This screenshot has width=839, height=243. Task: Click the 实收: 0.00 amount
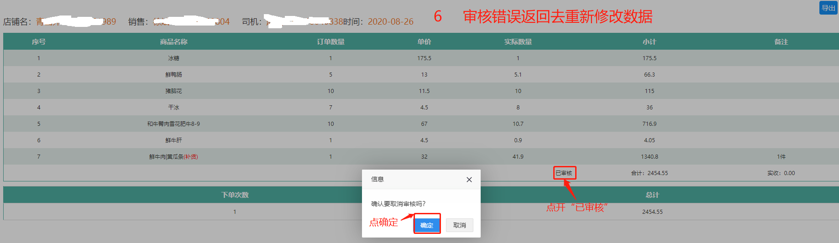781,173
